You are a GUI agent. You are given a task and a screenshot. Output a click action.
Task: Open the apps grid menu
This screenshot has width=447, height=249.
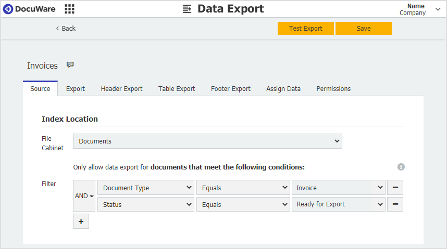pyautogui.click(x=69, y=9)
